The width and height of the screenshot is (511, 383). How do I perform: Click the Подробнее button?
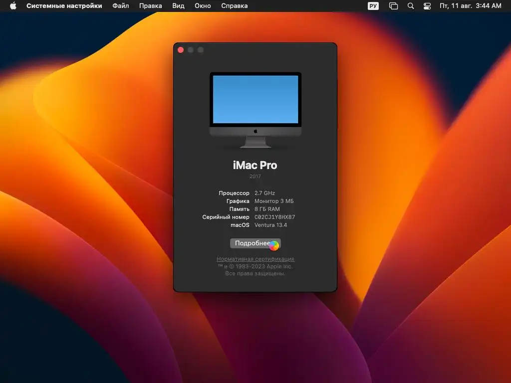(x=255, y=243)
